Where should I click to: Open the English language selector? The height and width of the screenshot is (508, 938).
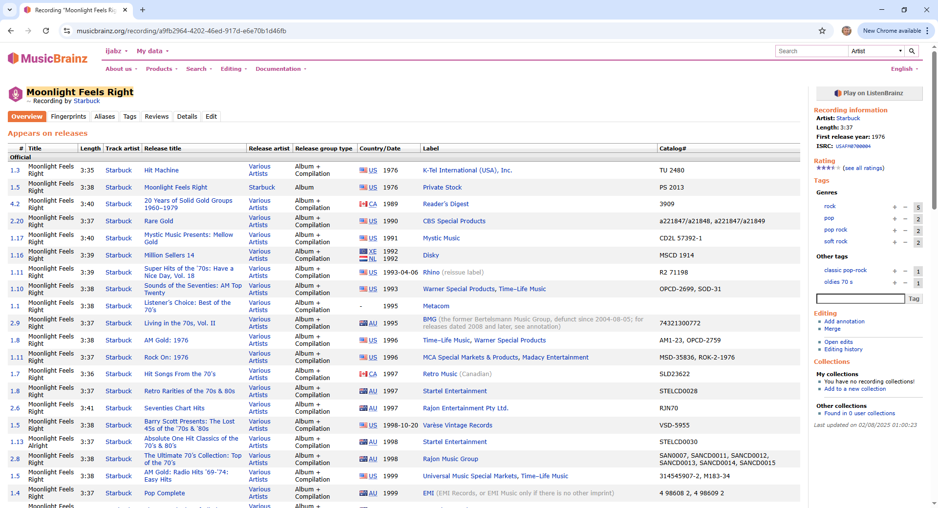(x=904, y=69)
